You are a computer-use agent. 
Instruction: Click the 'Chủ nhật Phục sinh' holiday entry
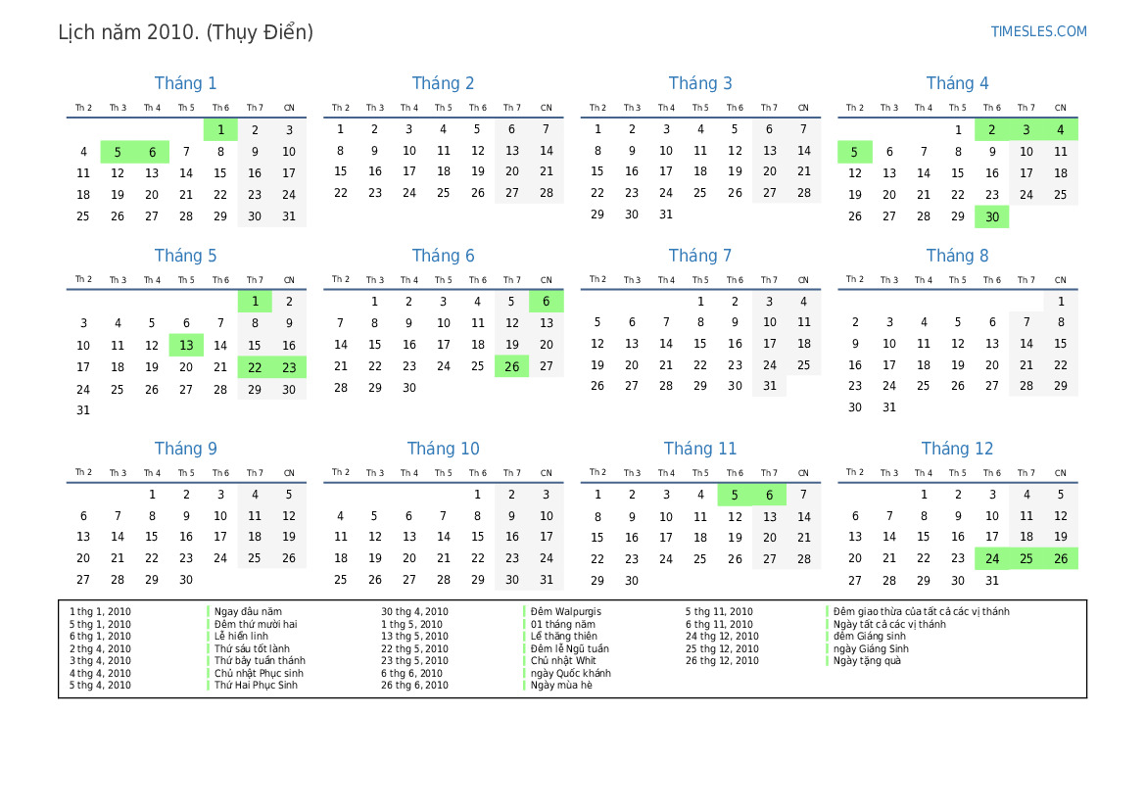click(x=259, y=674)
